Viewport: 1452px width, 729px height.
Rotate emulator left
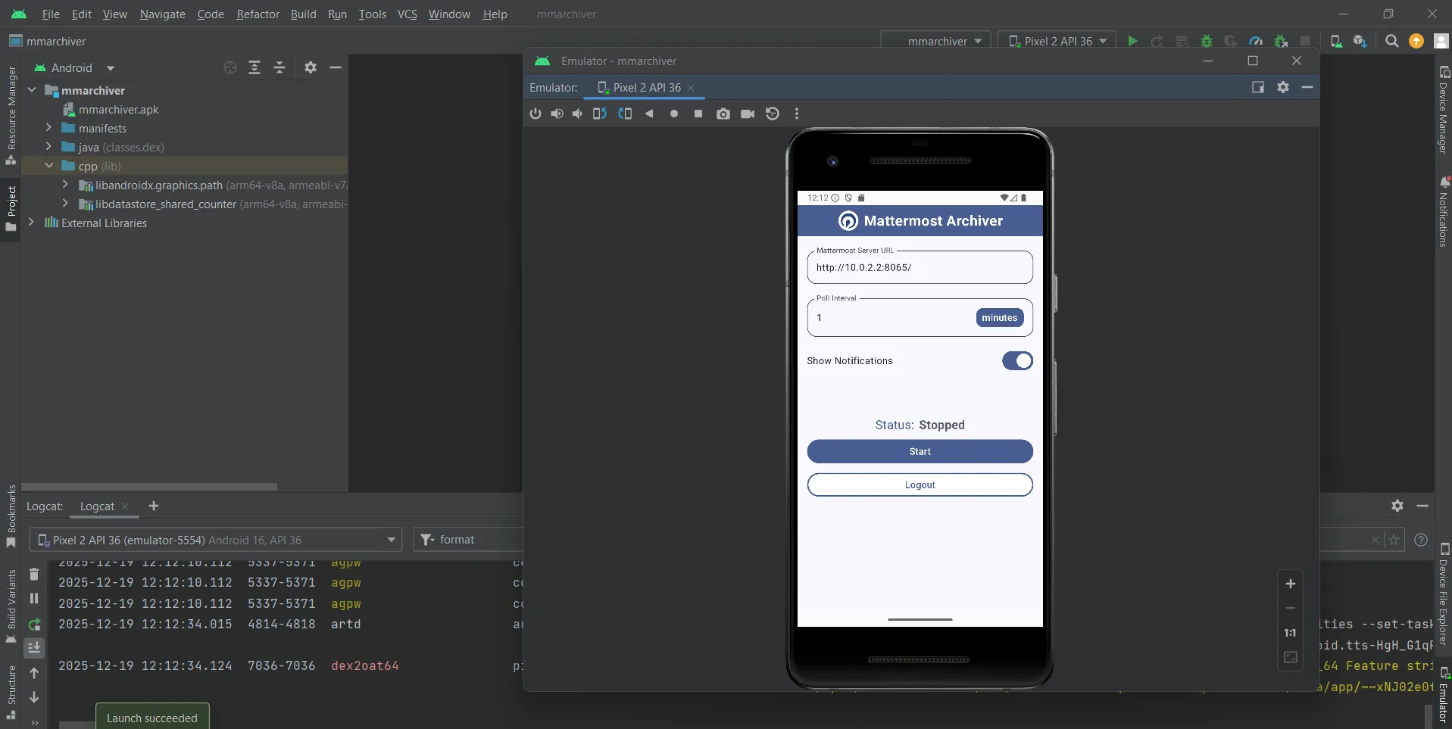click(599, 114)
